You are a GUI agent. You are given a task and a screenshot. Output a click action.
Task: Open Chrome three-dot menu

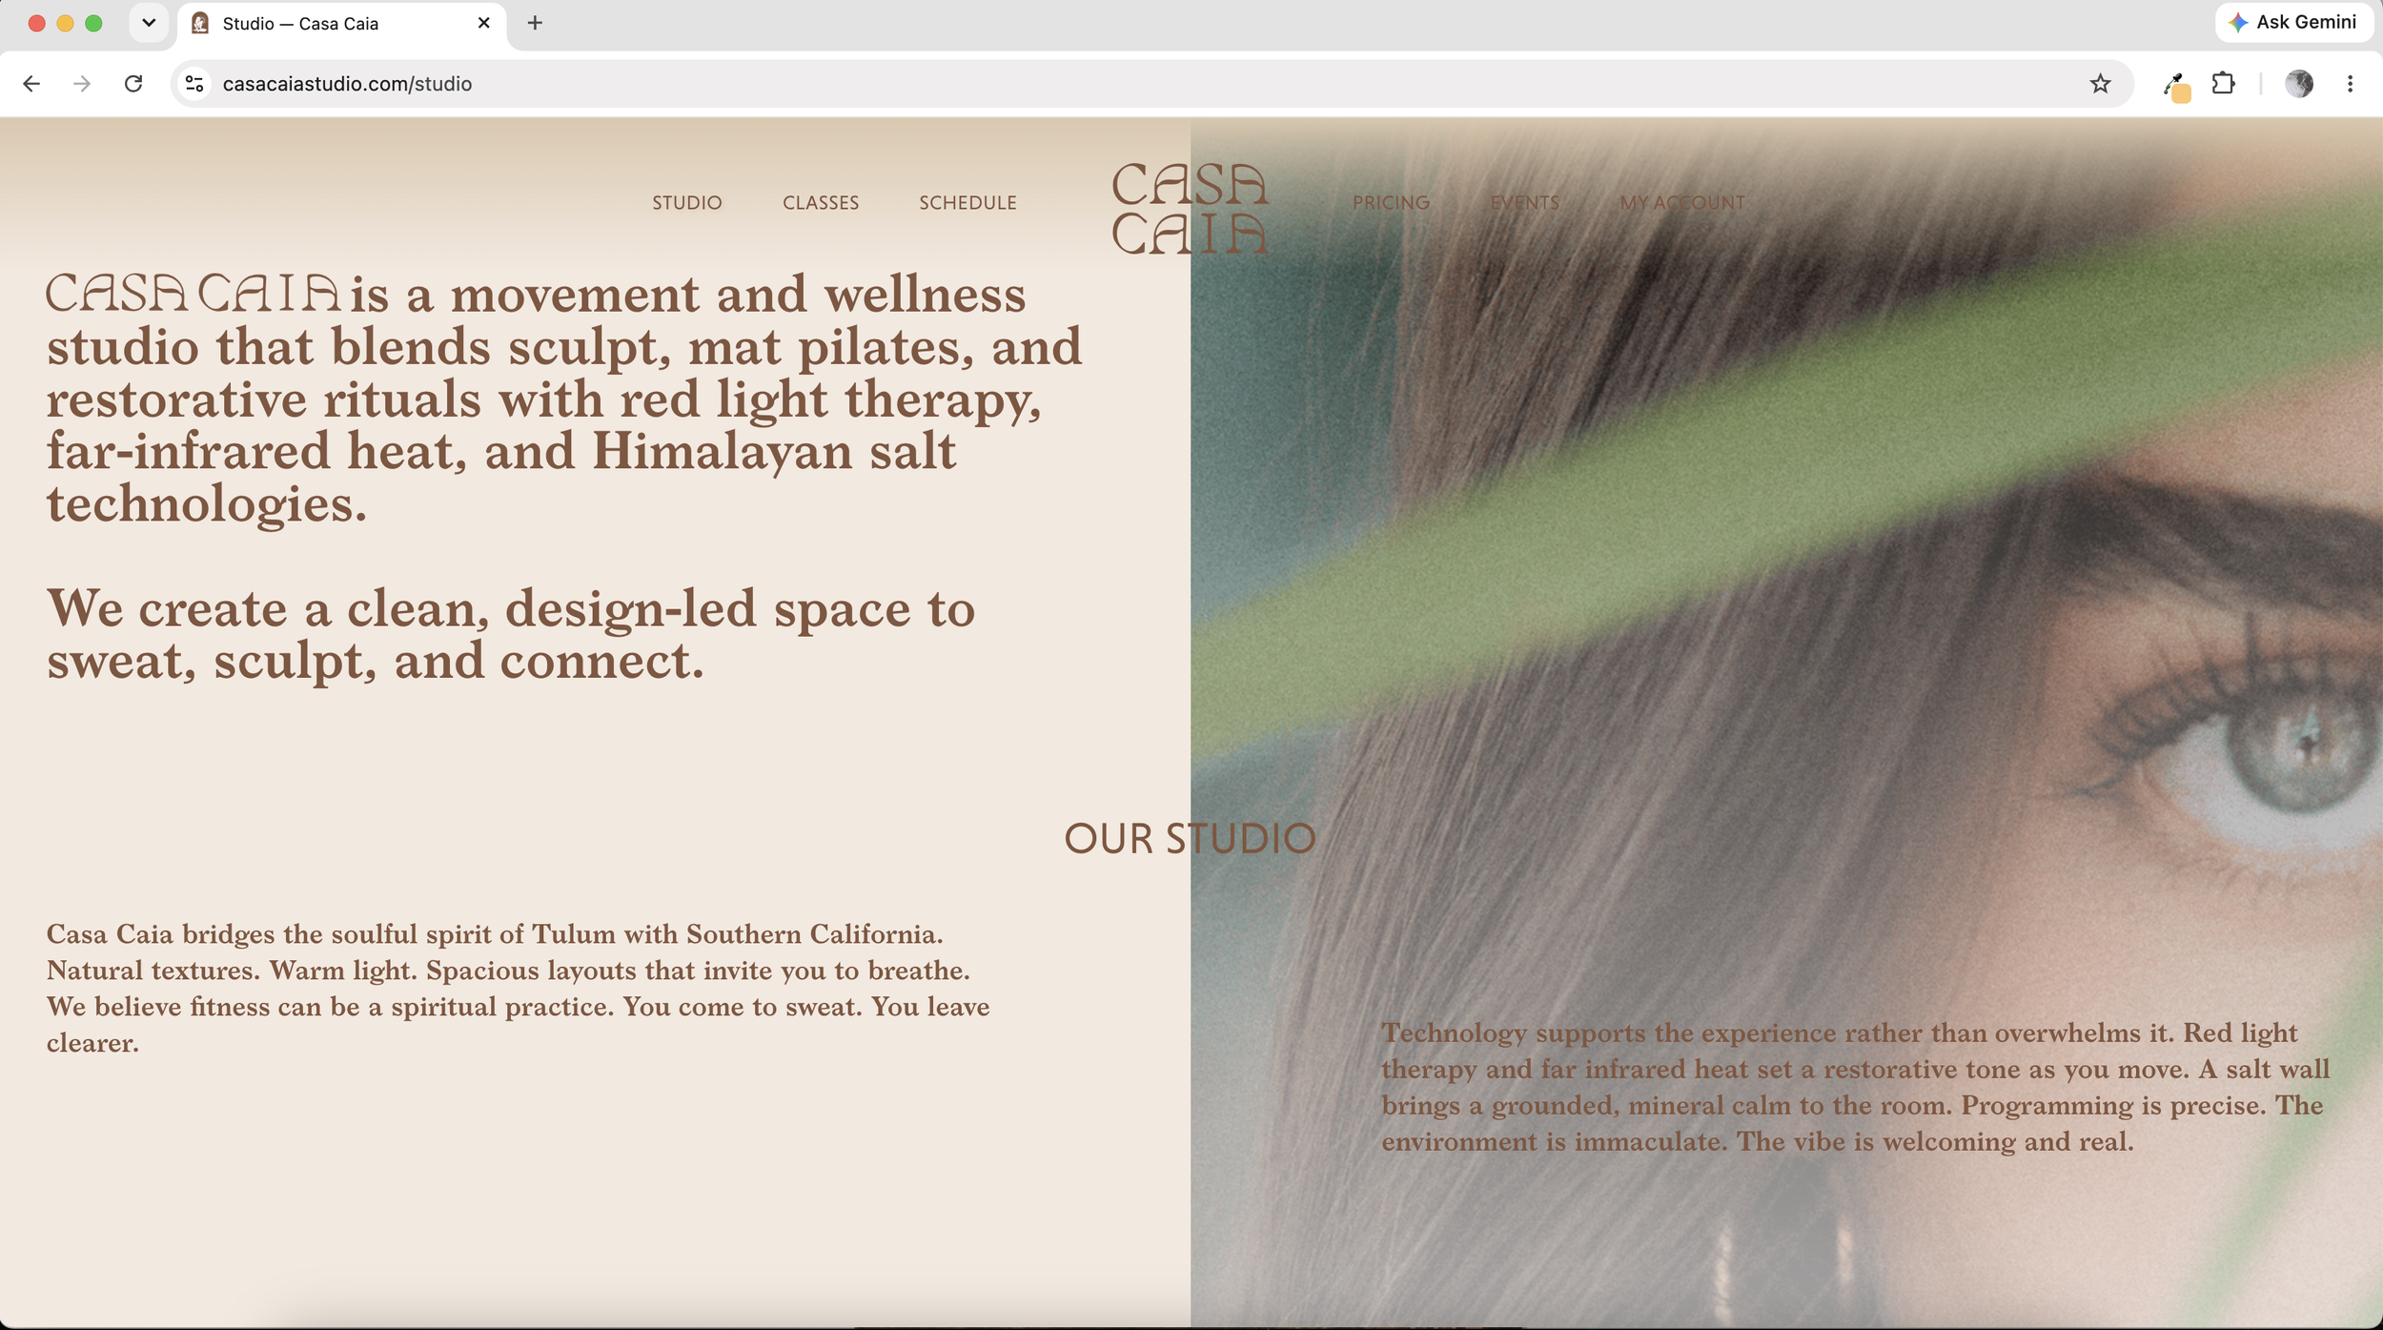(x=2350, y=84)
